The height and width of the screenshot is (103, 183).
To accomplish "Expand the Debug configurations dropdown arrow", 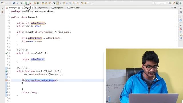I will click(x=23, y=3).
